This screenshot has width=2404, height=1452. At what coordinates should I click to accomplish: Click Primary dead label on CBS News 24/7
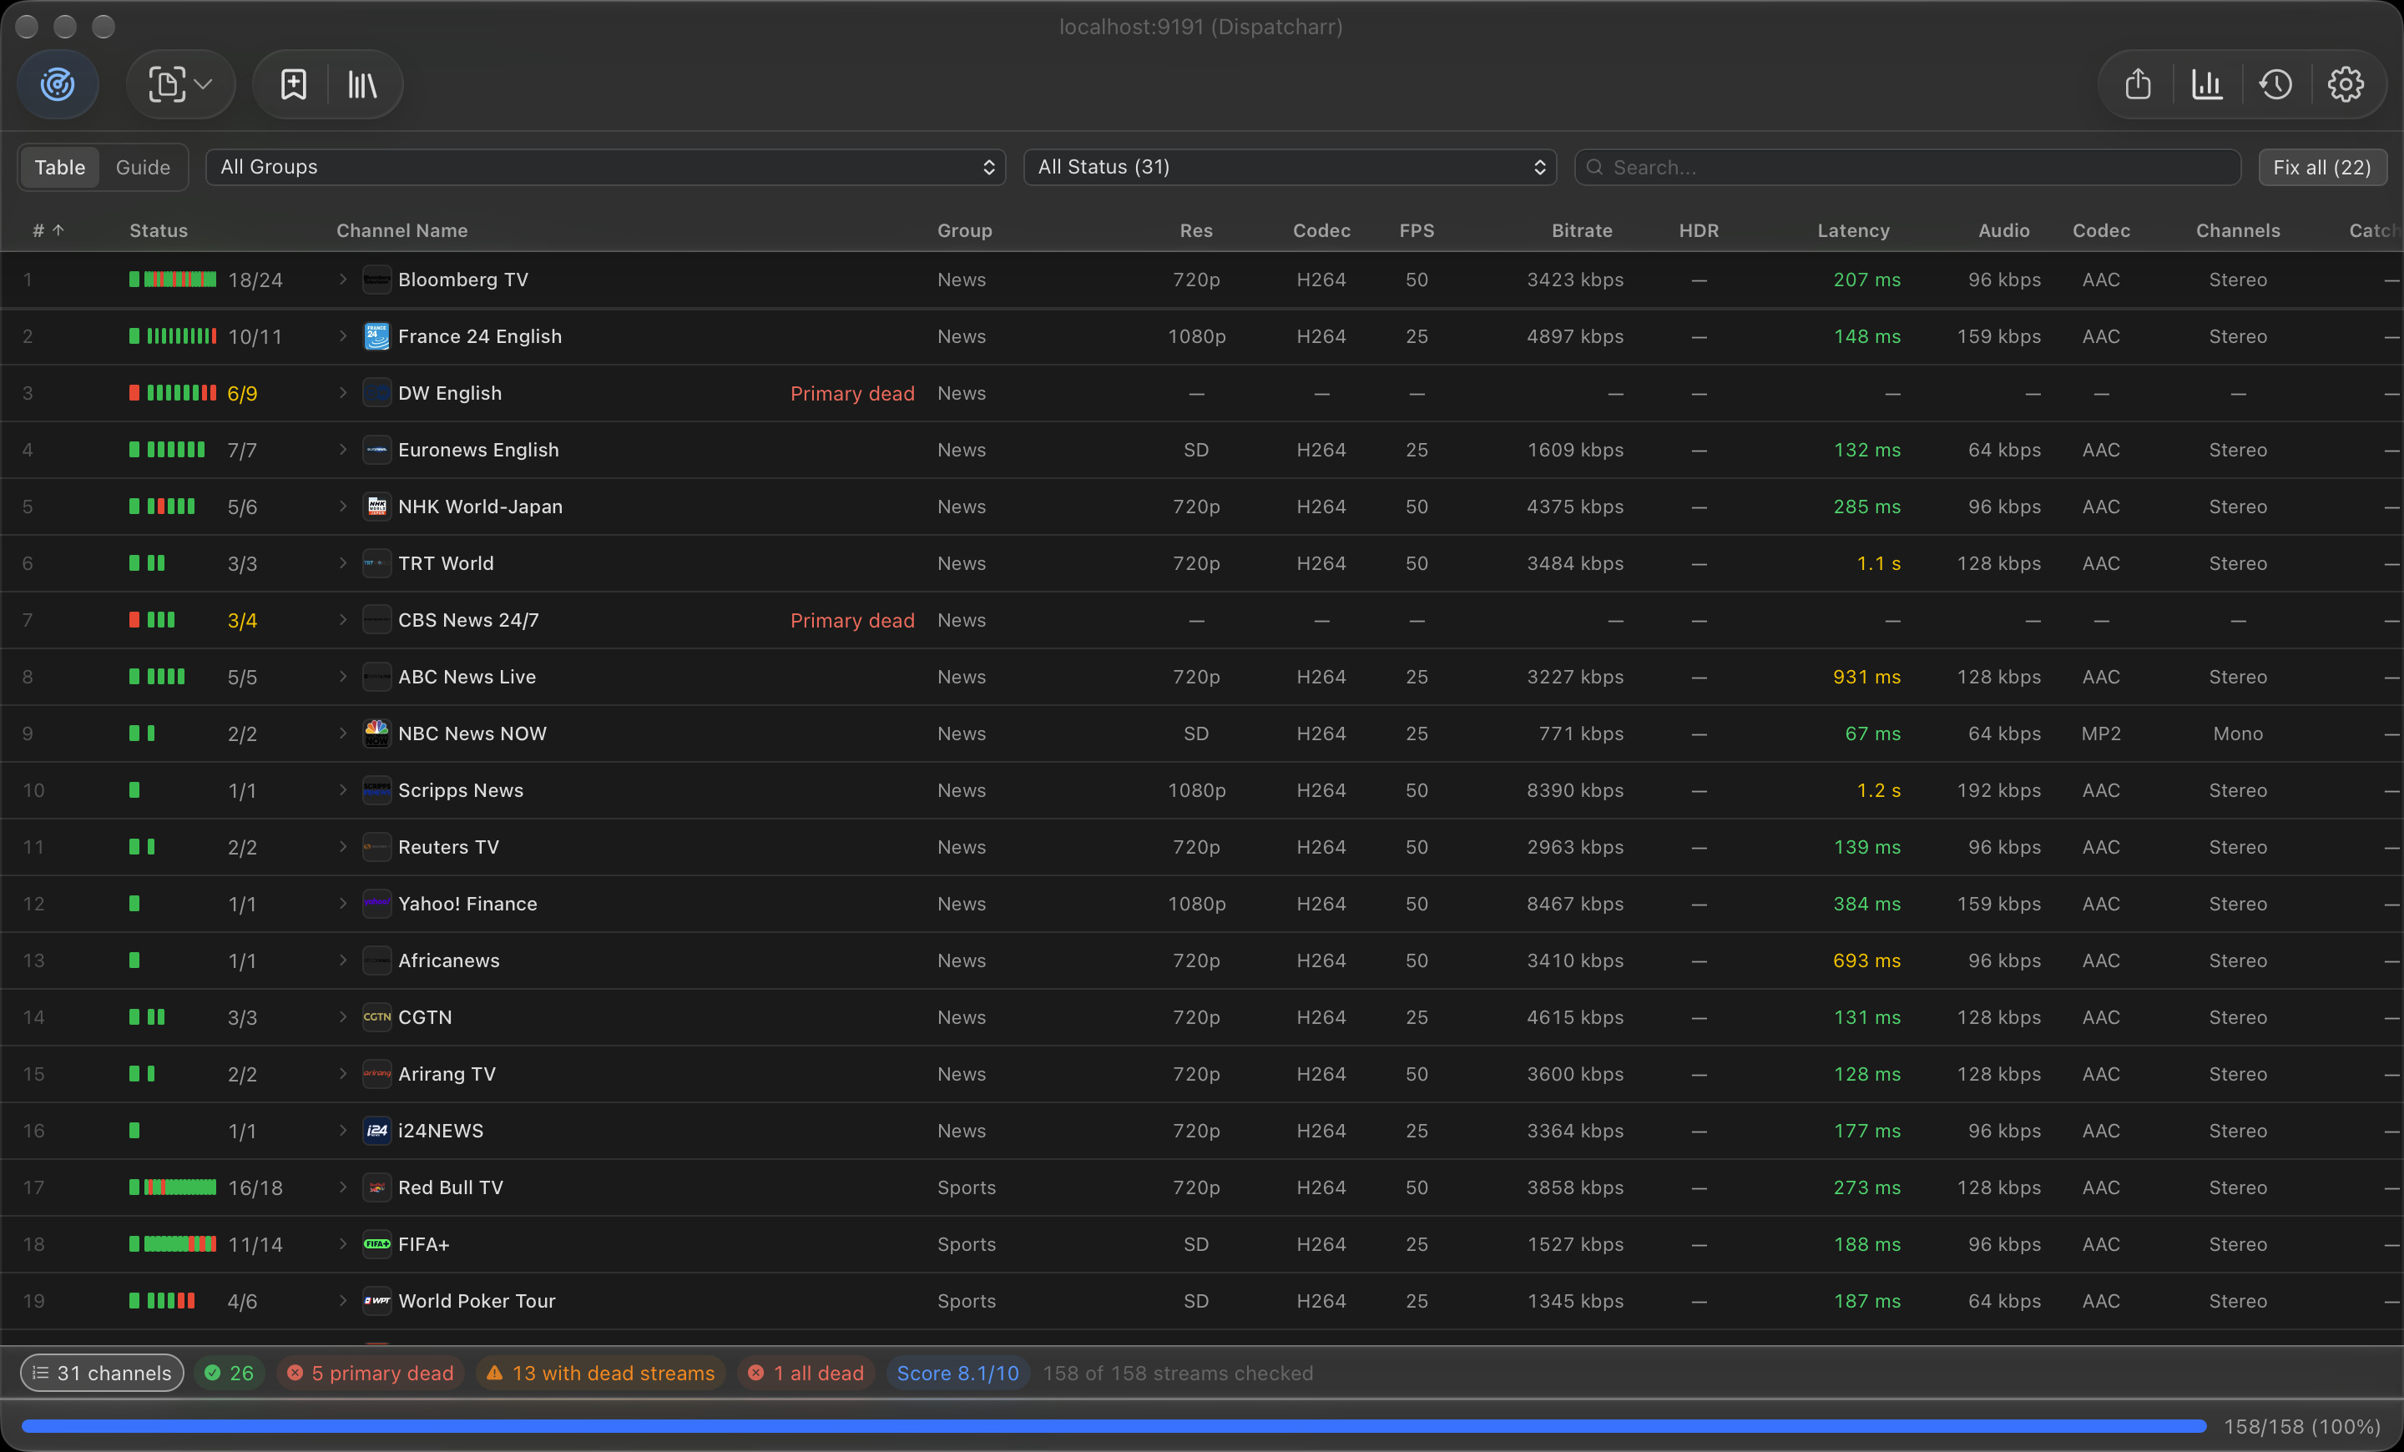(851, 620)
